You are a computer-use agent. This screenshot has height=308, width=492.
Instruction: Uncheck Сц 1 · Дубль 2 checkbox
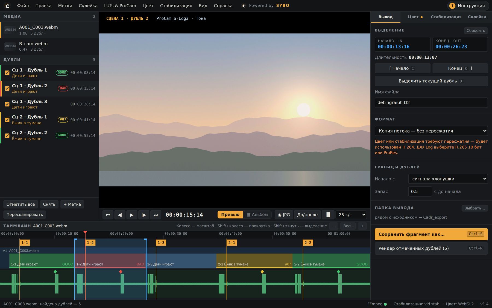click(7, 88)
